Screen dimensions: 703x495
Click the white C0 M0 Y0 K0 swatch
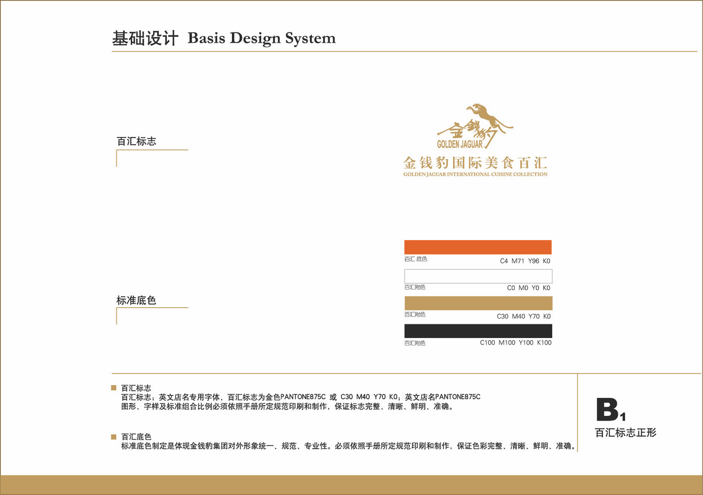pyautogui.click(x=478, y=276)
